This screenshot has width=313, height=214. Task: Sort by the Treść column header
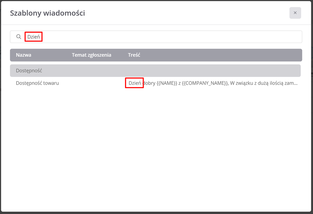(134, 55)
